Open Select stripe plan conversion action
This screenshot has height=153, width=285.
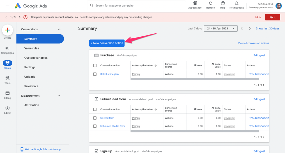coord(109,74)
